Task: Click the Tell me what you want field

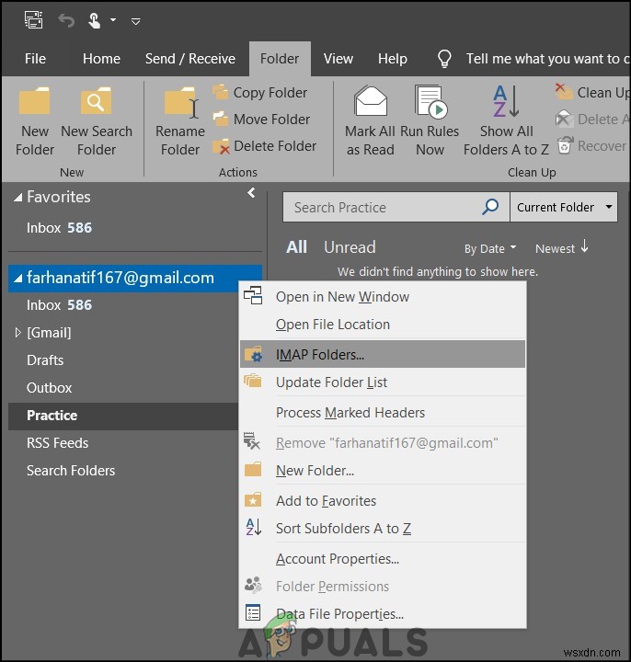Action: pos(547,59)
